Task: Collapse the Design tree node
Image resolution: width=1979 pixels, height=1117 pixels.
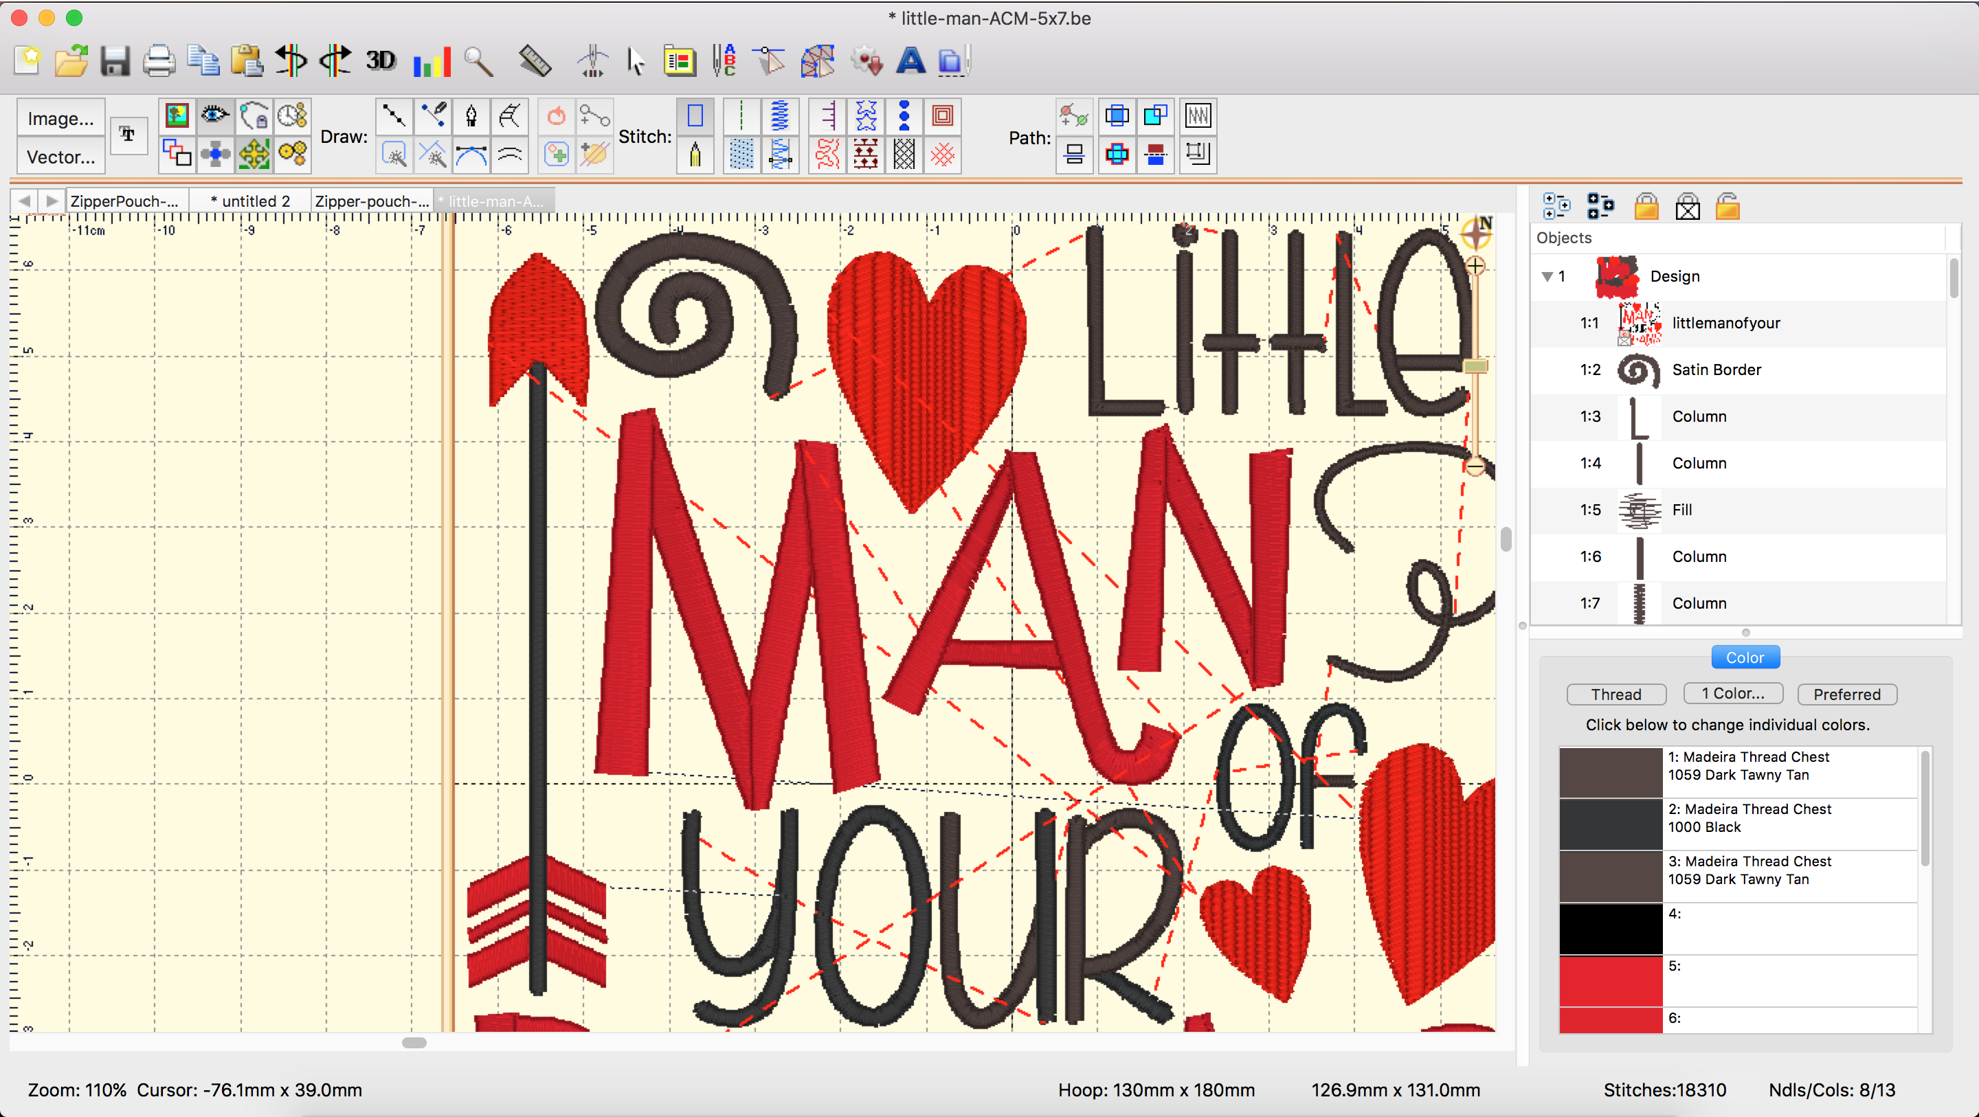Action: click(1547, 277)
